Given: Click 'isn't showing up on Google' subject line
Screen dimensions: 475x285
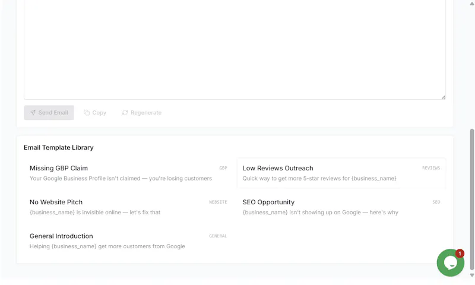Looking at the screenshot, I should pos(320,213).
